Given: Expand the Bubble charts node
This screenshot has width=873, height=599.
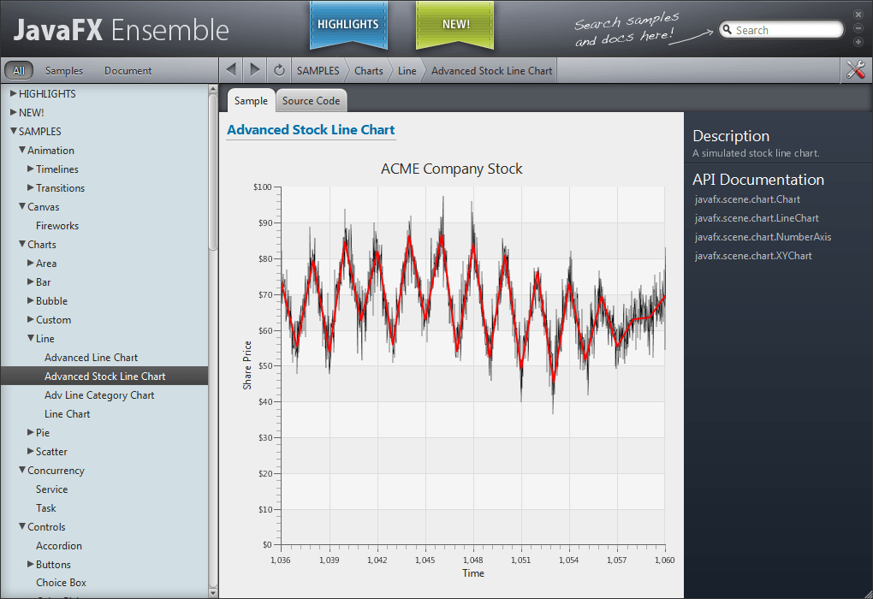Looking at the screenshot, I should click(x=31, y=300).
